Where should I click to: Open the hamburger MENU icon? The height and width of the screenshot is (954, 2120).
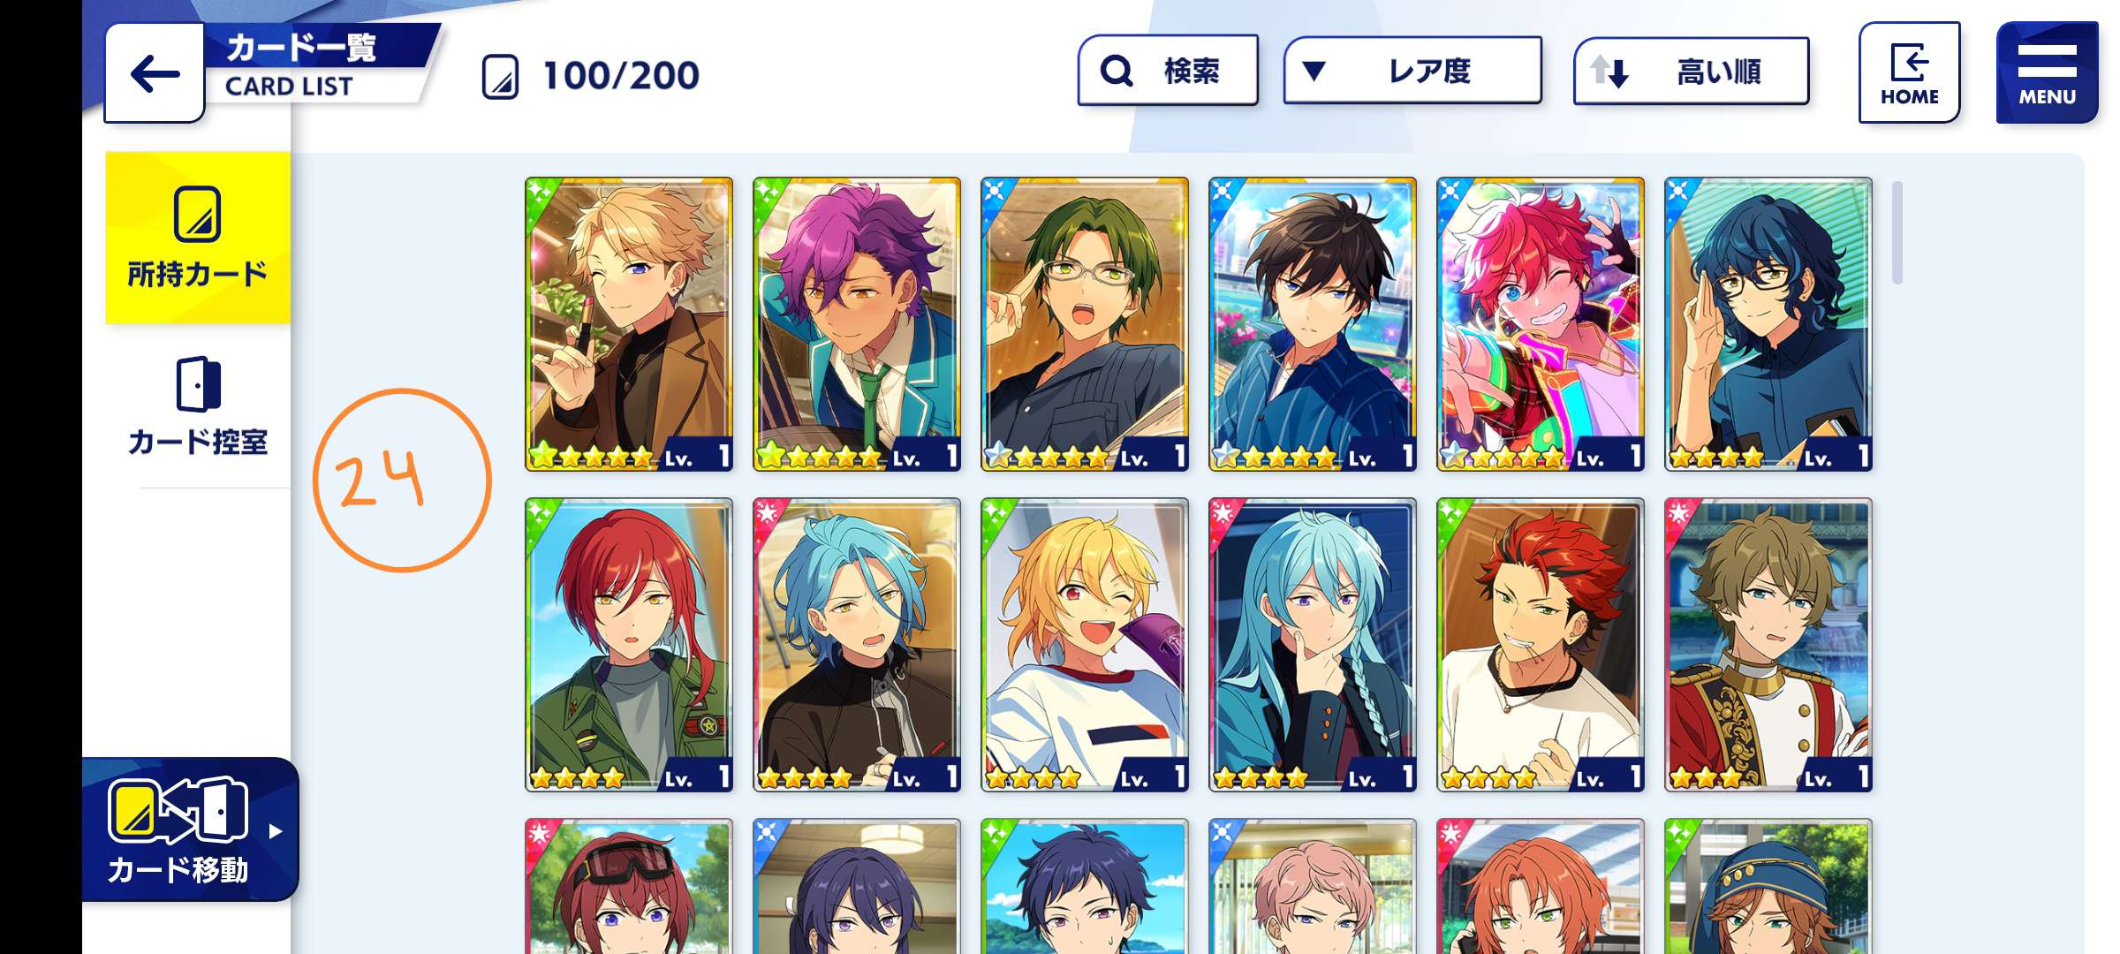coord(2047,72)
